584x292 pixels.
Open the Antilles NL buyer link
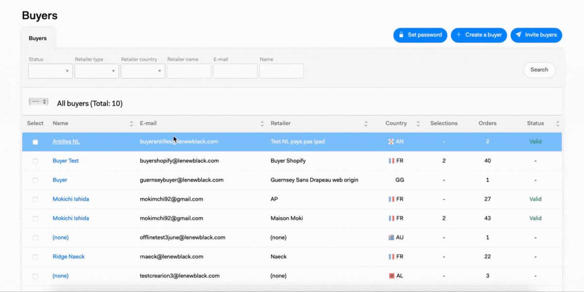pyautogui.click(x=66, y=142)
